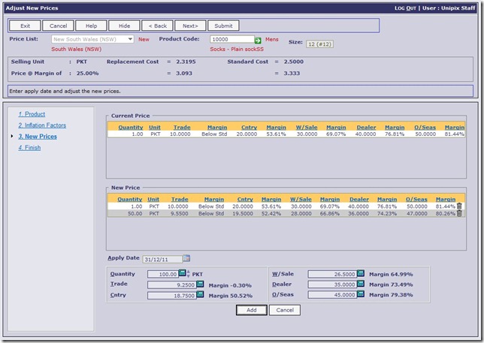Go to step 1 Product
Screen dimensions: 484x343
[32, 114]
